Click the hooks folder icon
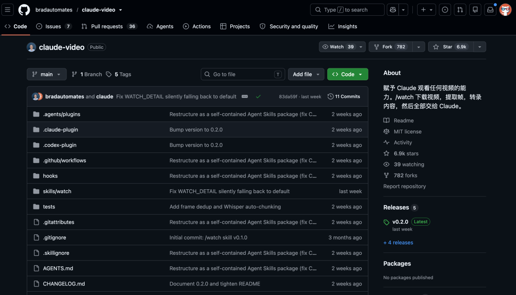The height and width of the screenshot is (295, 516). [36, 176]
